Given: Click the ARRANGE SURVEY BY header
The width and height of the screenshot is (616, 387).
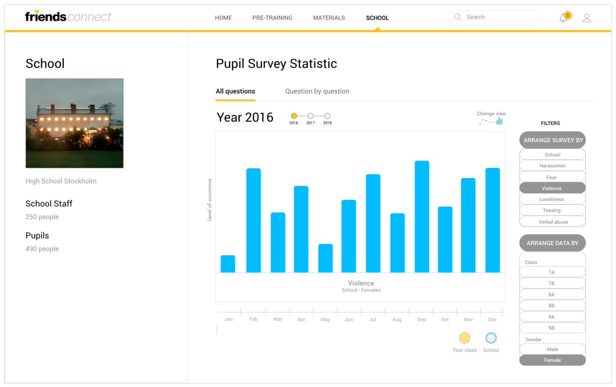Looking at the screenshot, I should click(x=553, y=140).
